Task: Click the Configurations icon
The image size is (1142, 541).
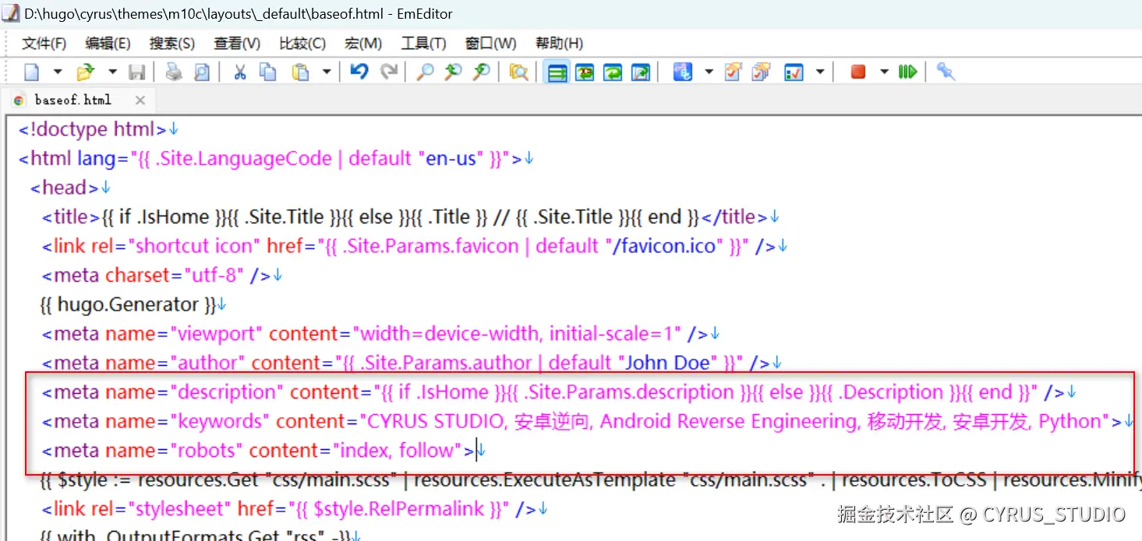Action: (x=682, y=72)
